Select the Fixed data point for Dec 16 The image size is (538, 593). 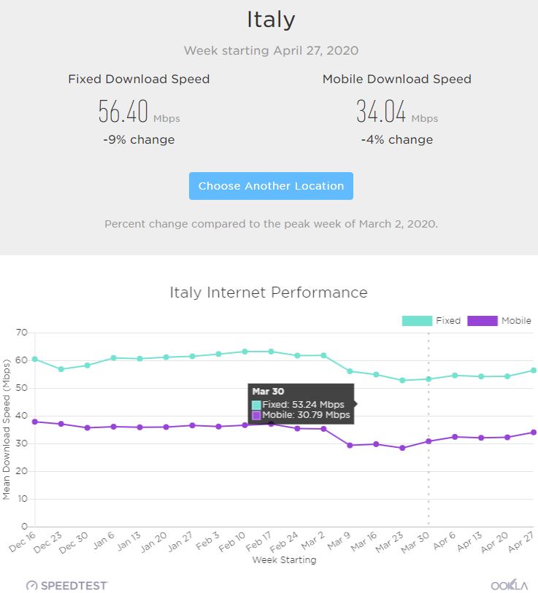tap(34, 359)
